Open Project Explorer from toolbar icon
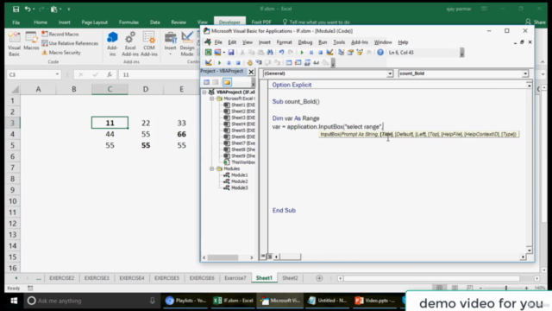Screen dimensions: 552x311 coord(342,53)
